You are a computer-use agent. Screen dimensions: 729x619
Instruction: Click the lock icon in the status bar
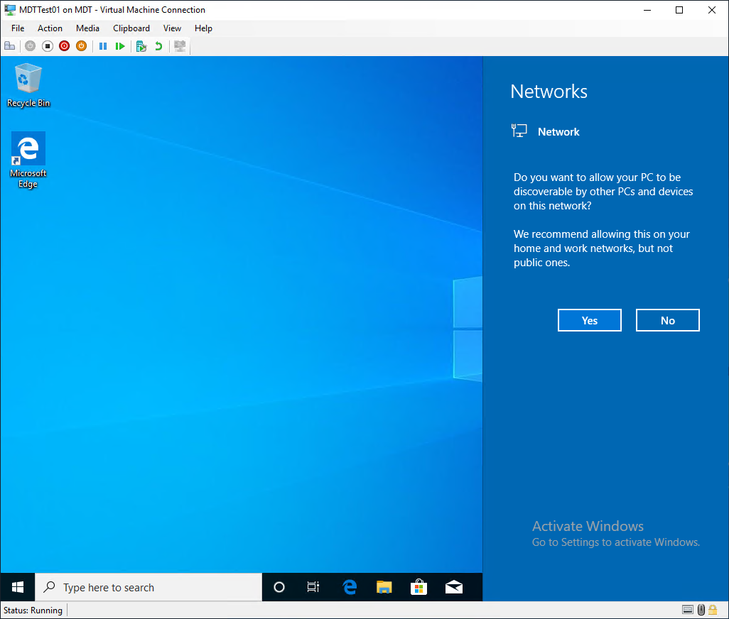pos(713,610)
